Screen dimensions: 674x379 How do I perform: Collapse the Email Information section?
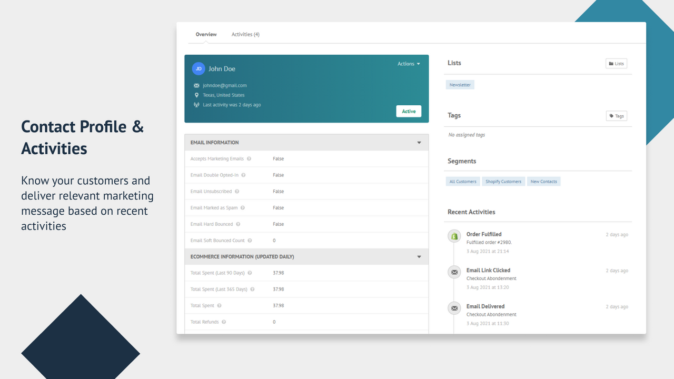[x=419, y=142]
